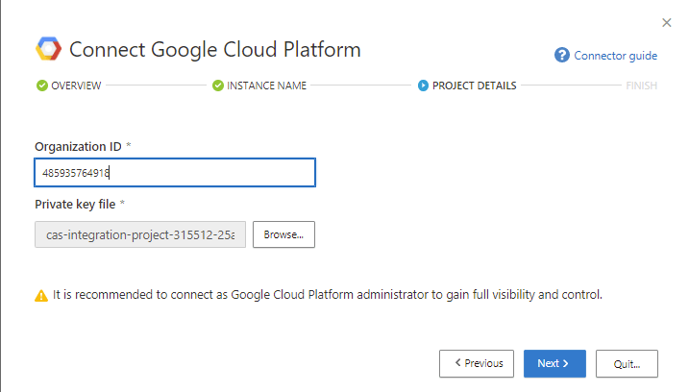The width and height of the screenshot is (689, 392).
Task: Select the PROJECT DETAILS step label
Action: pyautogui.click(x=474, y=86)
